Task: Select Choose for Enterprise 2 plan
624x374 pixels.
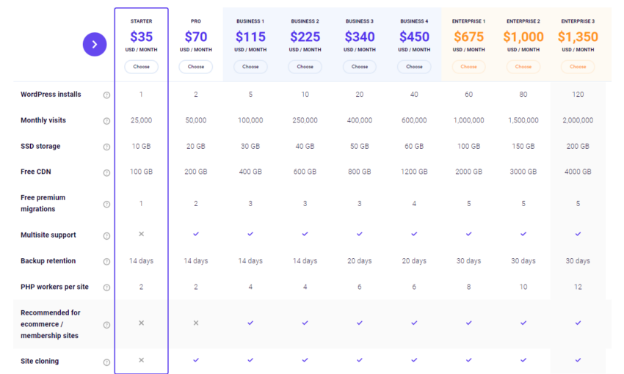Action: pos(523,67)
